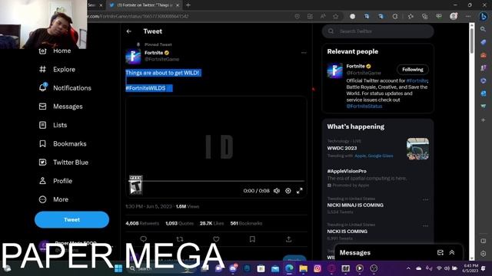Expand the video to fullscreen

pyautogui.click(x=300, y=191)
